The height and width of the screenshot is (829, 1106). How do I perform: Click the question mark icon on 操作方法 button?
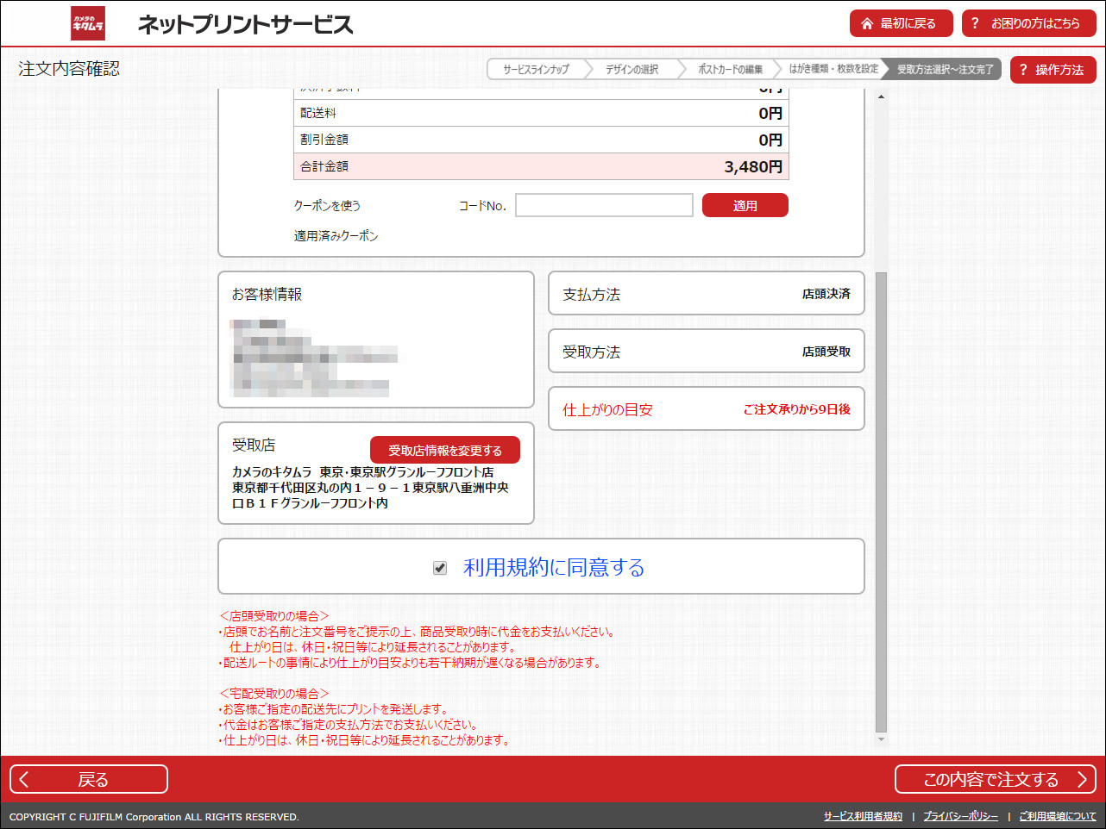coord(1023,69)
